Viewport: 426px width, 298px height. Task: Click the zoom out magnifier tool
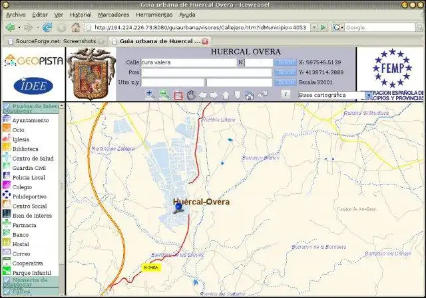click(164, 94)
